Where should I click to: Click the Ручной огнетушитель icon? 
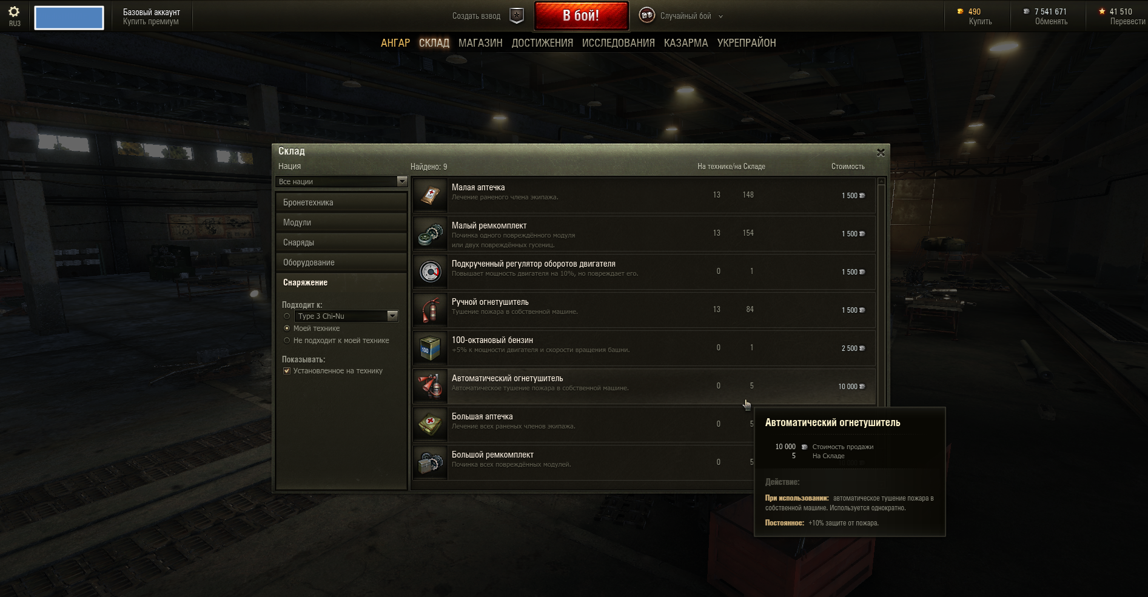click(x=430, y=310)
